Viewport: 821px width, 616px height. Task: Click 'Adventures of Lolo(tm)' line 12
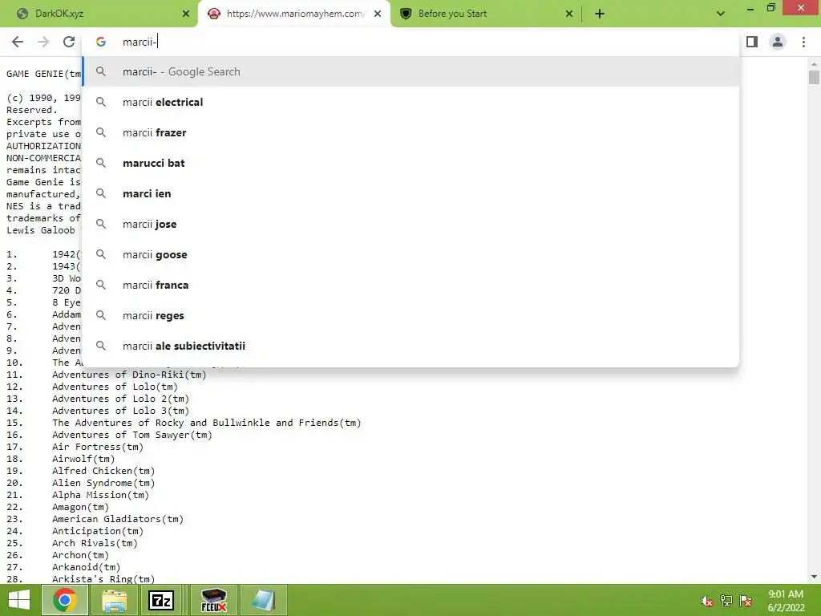click(115, 387)
